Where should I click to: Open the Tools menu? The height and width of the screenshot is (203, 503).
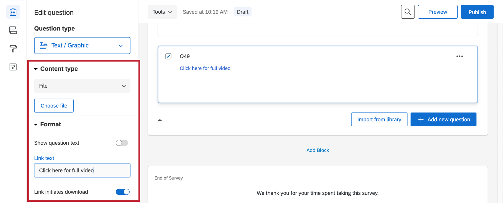162,12
